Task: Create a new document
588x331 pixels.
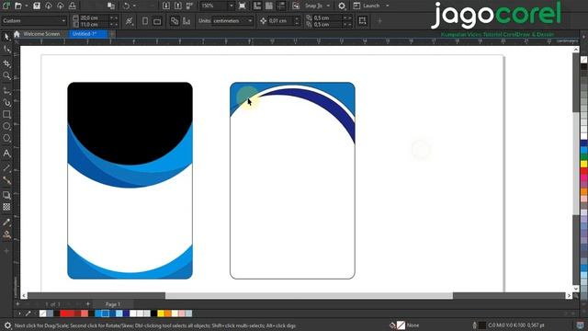Action: point(6,6)
